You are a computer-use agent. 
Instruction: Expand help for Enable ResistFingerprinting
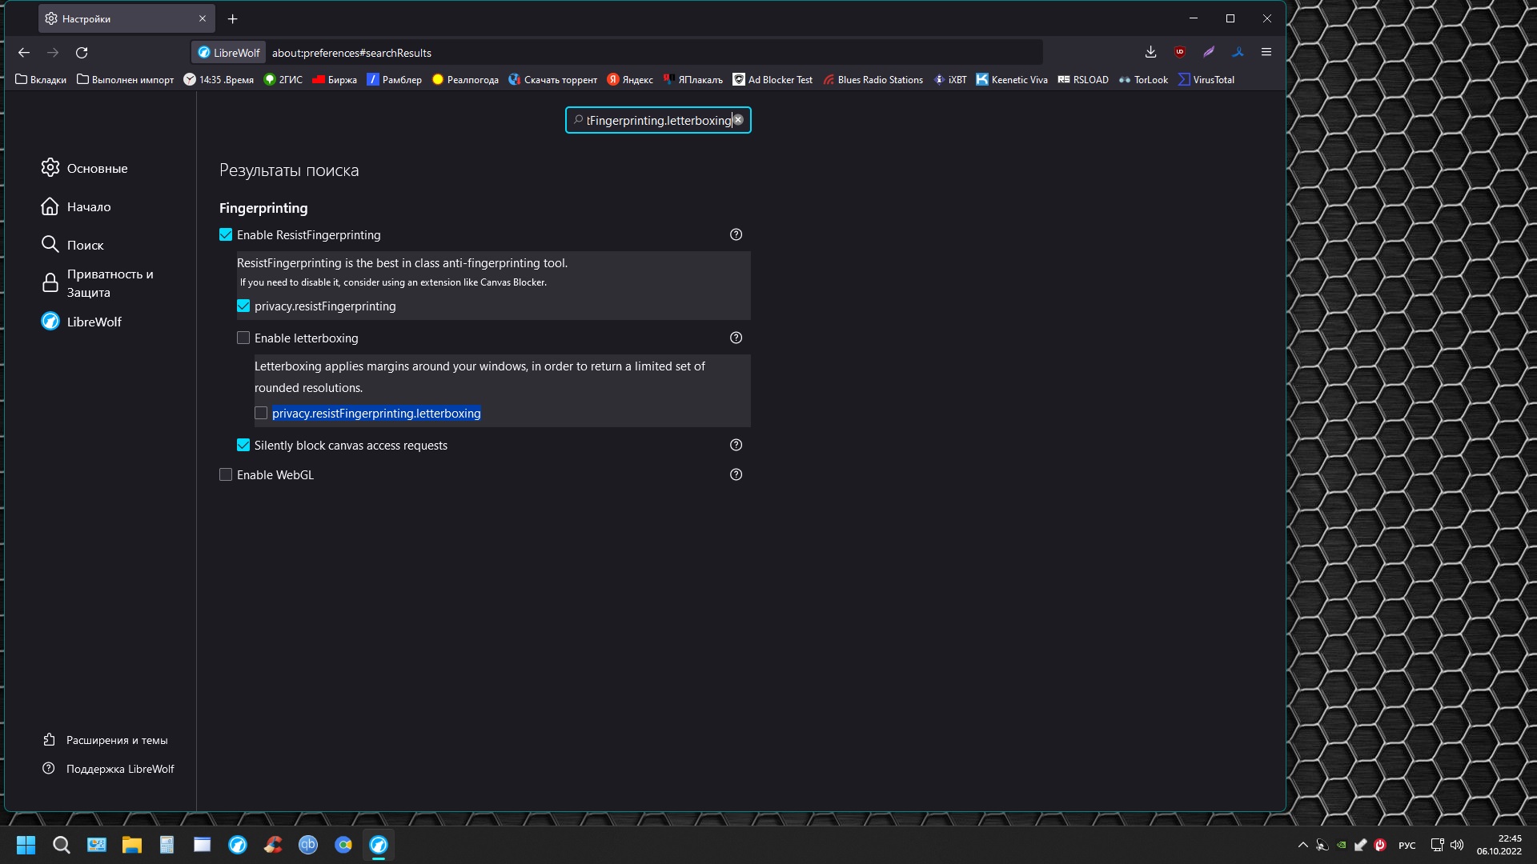point(736,234)
